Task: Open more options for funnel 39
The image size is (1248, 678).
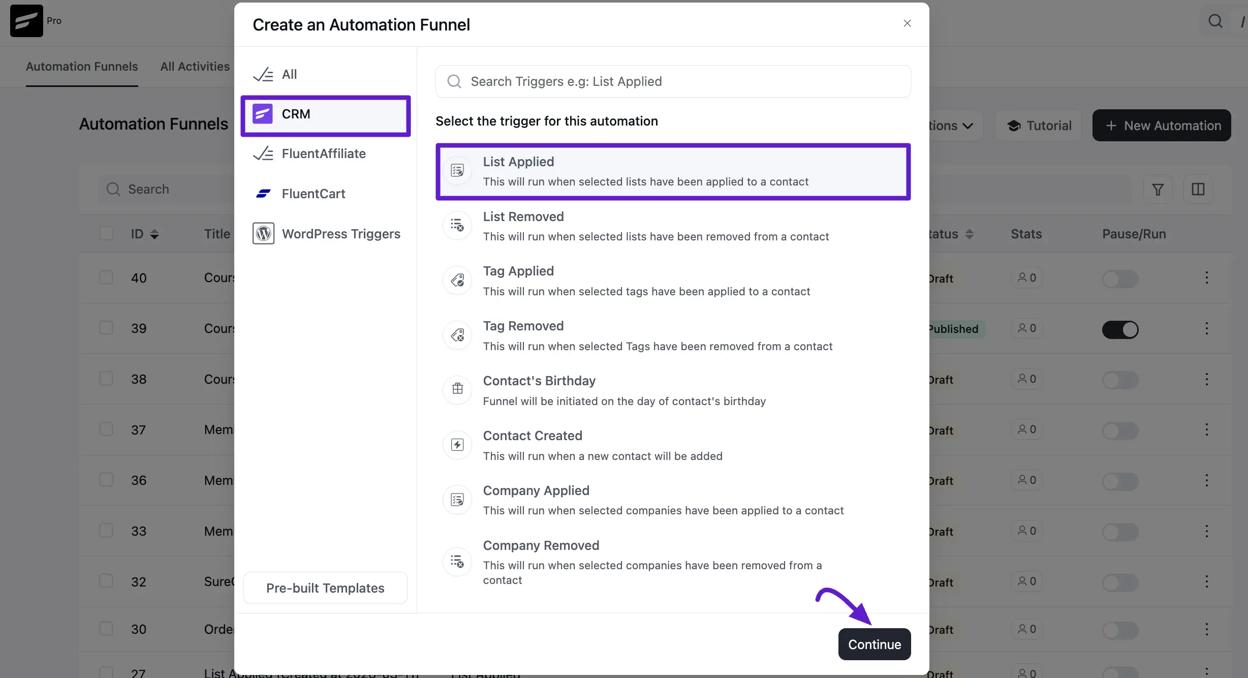Action: (1207, 328)
